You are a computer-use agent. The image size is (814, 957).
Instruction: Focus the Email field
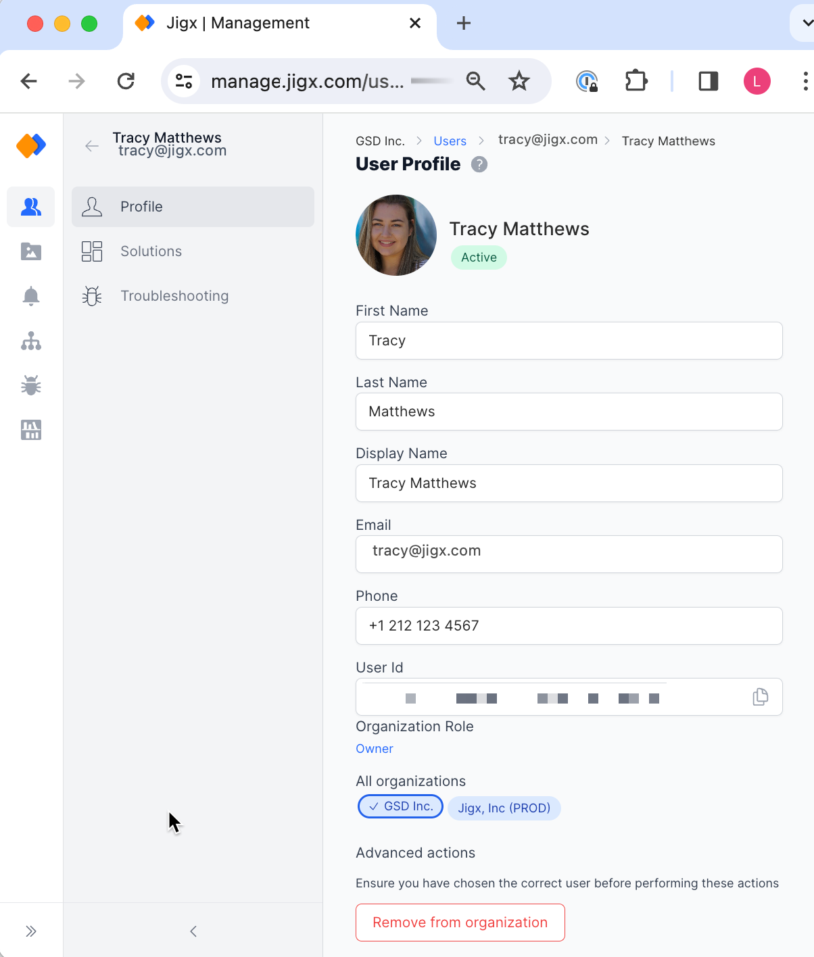569,554
